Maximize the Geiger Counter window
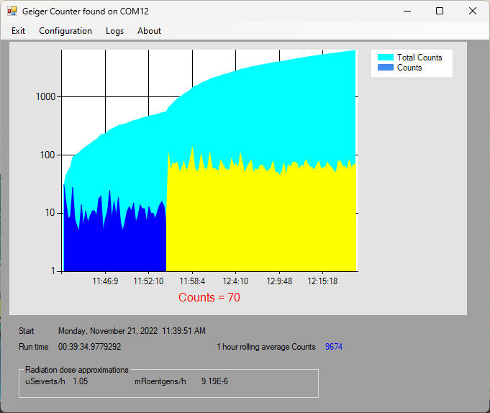 [440, 12]
